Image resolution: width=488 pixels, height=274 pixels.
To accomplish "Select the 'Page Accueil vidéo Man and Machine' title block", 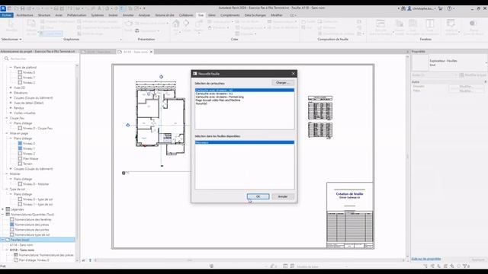I will 218,100.
